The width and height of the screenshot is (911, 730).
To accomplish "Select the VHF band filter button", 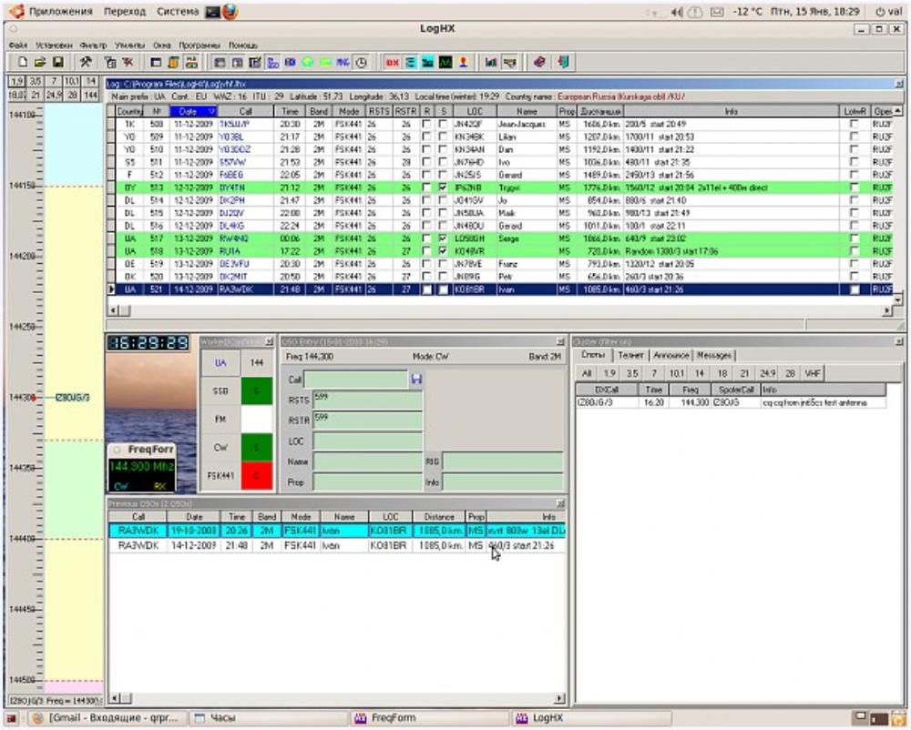I will point(813,373).
